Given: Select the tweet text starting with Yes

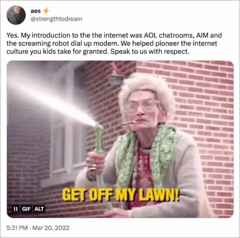Looking at the screenshot, I should [x=114, y=44].
